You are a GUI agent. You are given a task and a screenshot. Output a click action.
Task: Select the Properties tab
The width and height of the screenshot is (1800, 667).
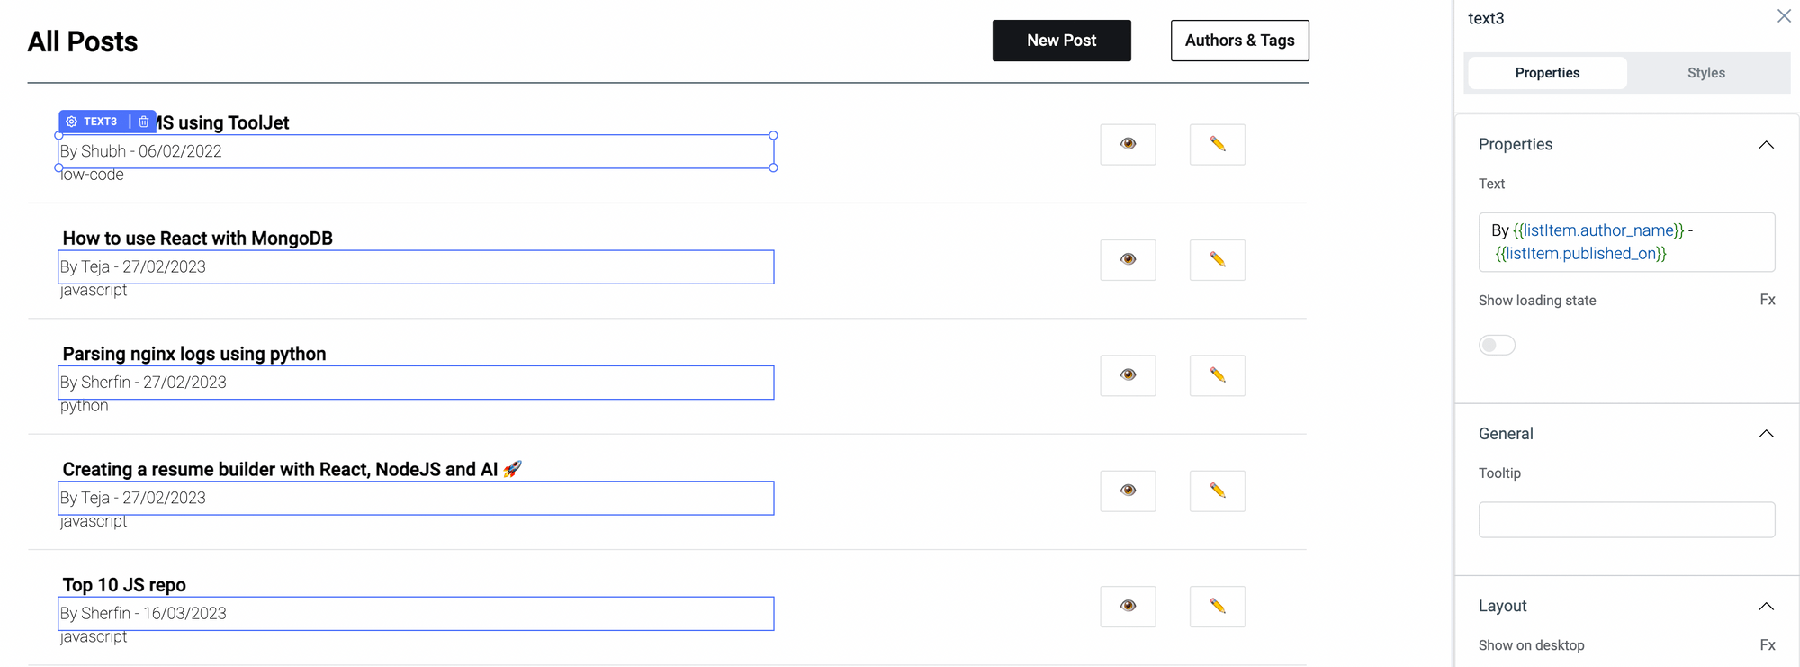pyautogui.click(x=1546, y=73)
